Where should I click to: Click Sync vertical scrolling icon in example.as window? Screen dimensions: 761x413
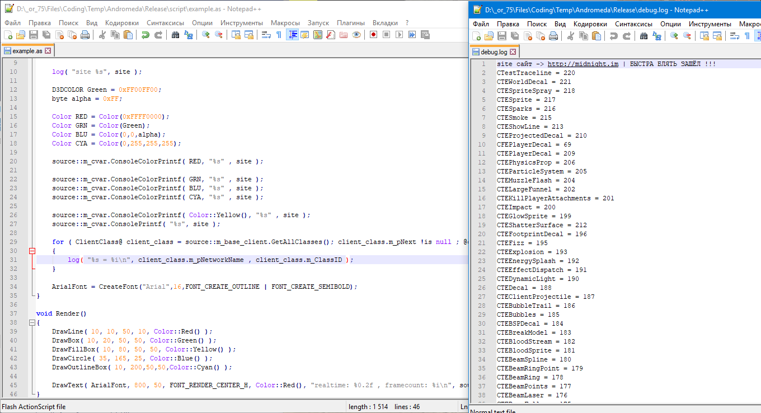pyautogui.click(x=236, y=35)
